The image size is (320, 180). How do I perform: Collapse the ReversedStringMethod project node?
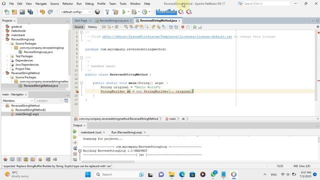tap(3, 73)
